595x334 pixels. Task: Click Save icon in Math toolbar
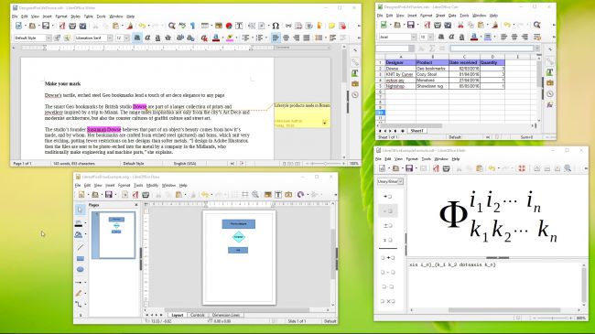tap(409, 168)
